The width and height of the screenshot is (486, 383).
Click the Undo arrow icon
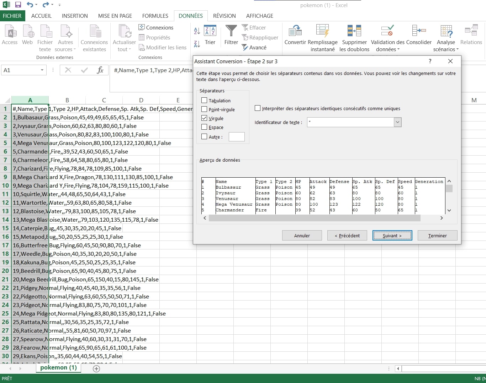[x=30, y=5]
